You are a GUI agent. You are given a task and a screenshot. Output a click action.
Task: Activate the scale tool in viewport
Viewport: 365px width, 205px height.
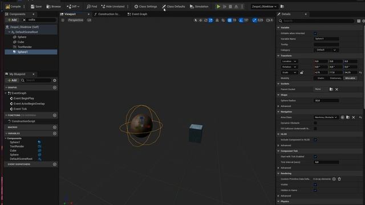[x=210, y=20]
